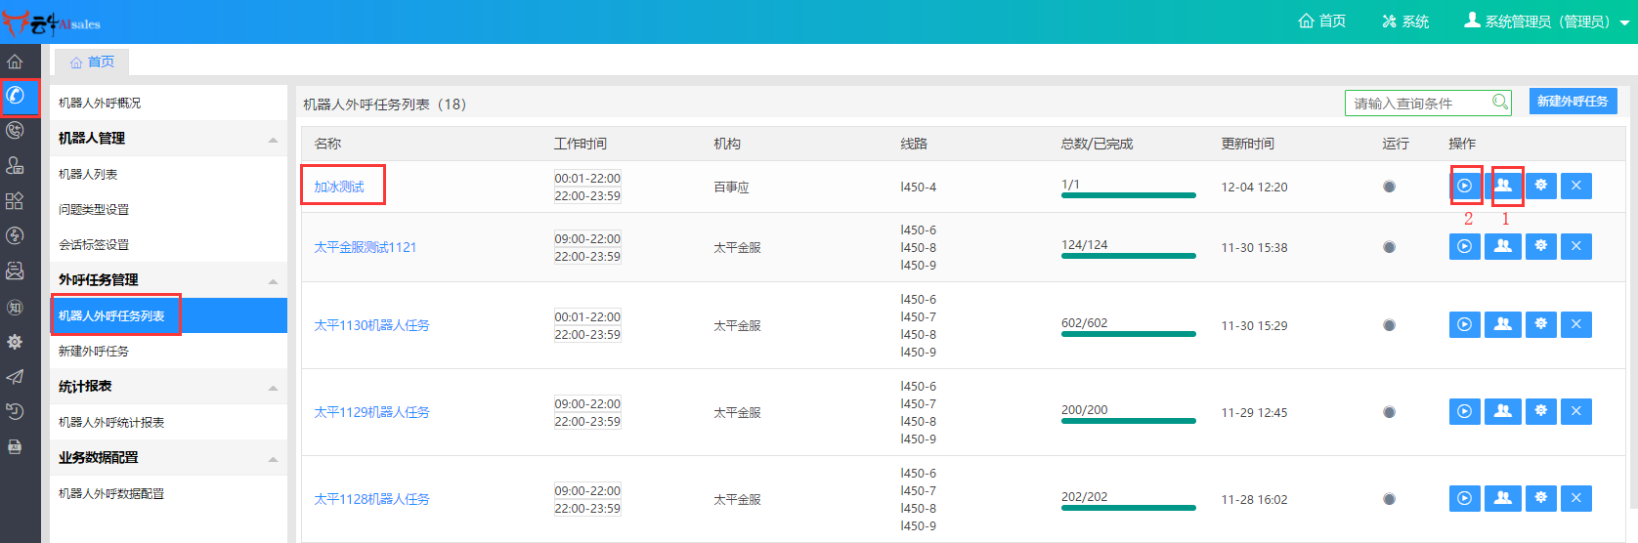Viewport: 1638px width, 543px height.
Task: Toggle run status dot for 太平金服测试1121
Action: click(1389, 247)
